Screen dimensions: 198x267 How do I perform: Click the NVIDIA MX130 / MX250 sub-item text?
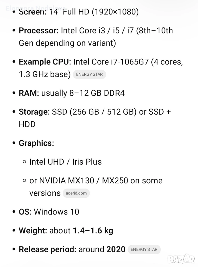[x=96, y=181]
